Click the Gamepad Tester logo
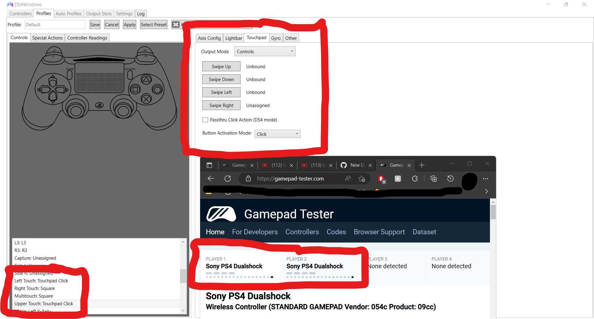 pyautogui.click(x=221, y=214)
